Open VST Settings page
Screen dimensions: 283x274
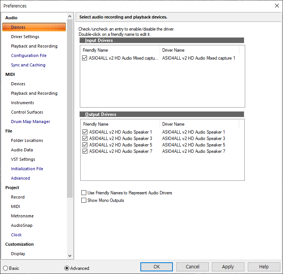23,159
